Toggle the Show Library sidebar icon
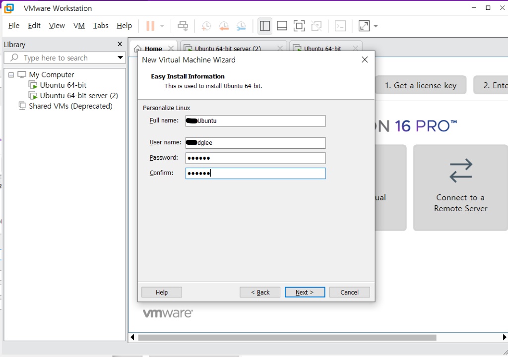 tap(265, 26)
